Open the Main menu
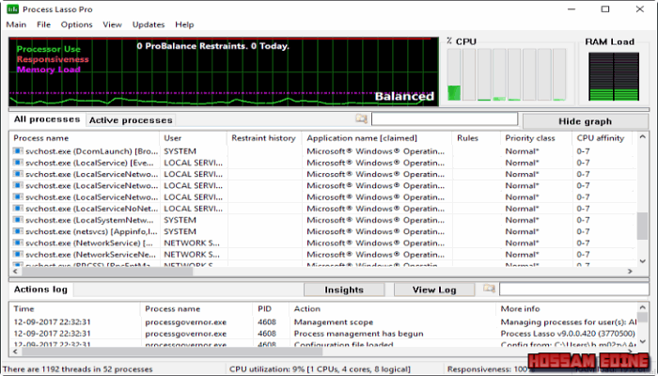The height and width of the screenshot is (376, 658). coord(16,24)
